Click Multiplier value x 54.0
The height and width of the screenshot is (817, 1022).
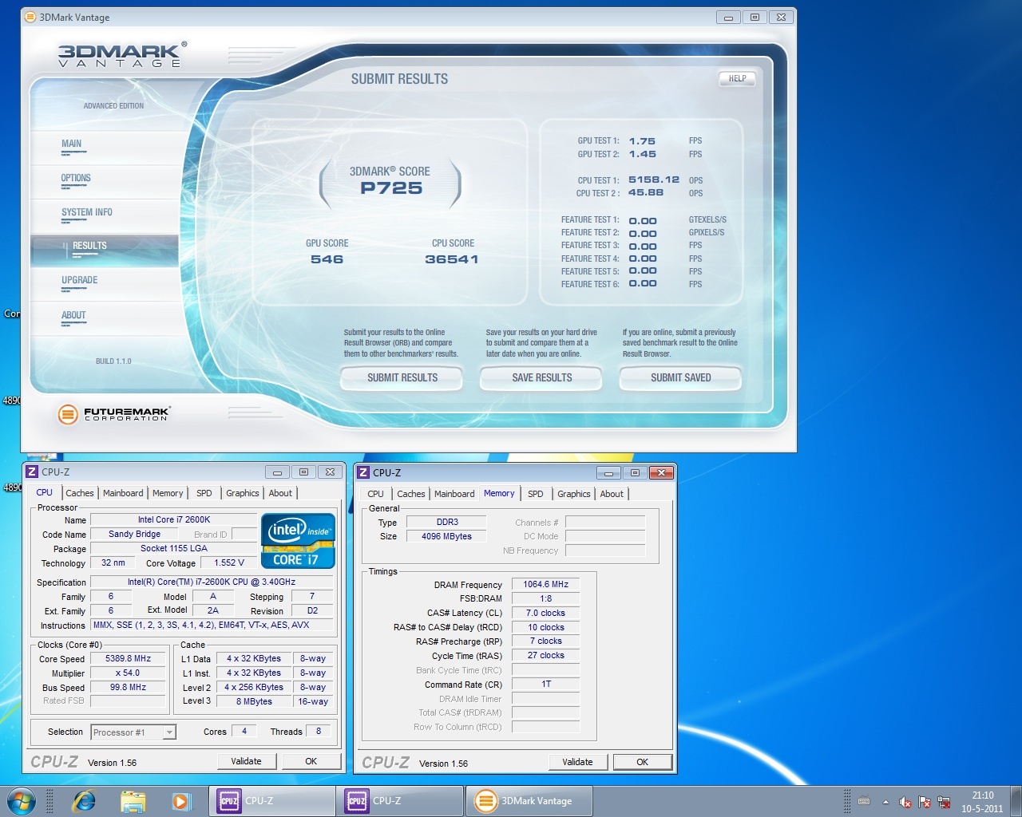point(128,673)
